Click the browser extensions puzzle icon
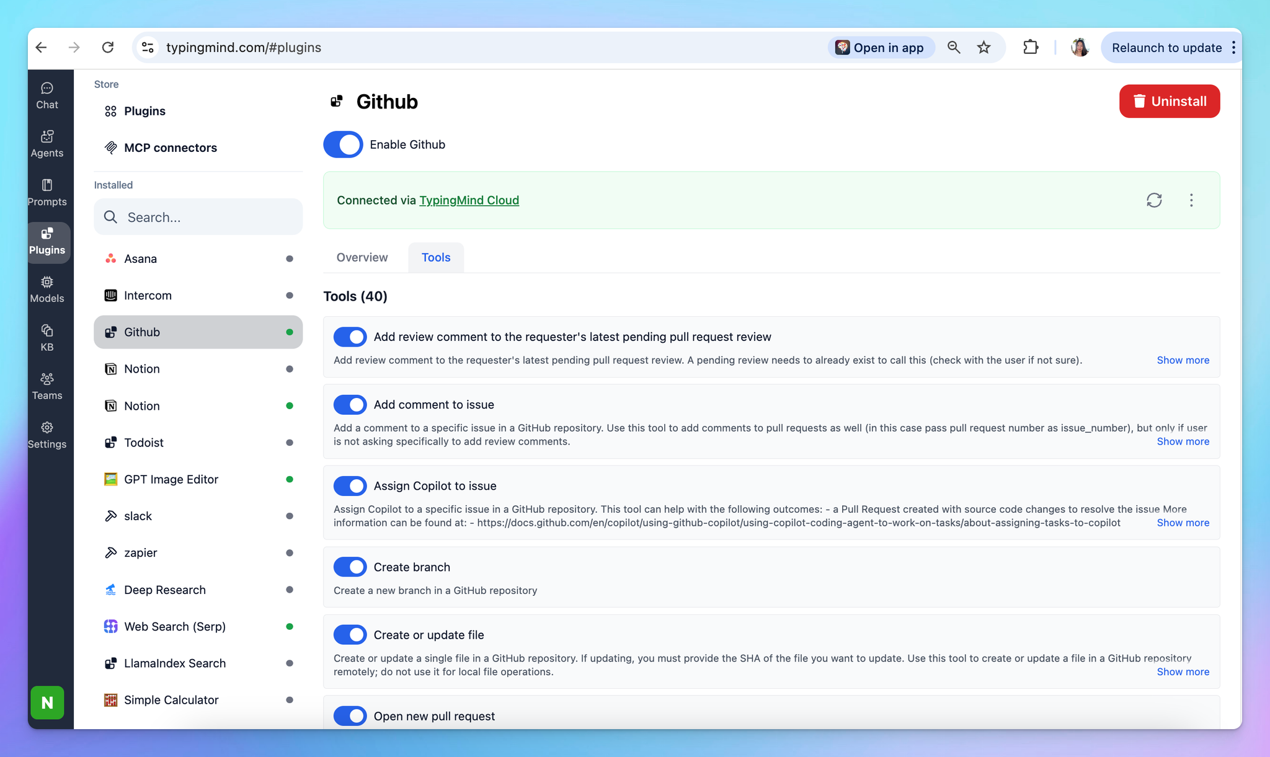 pyautogui.click(x=1030, y=48)
